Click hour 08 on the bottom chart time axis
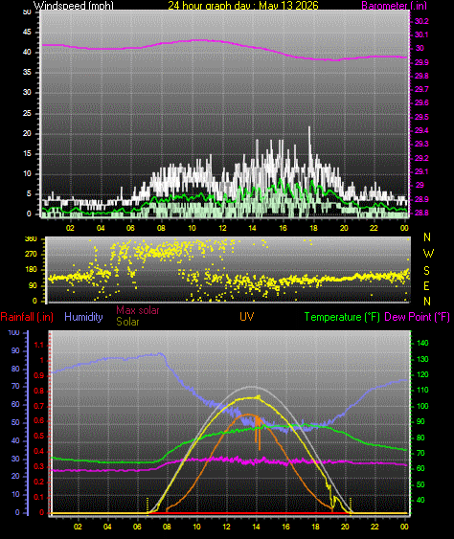This screenshot has width=454, height=539. [167, 527]
